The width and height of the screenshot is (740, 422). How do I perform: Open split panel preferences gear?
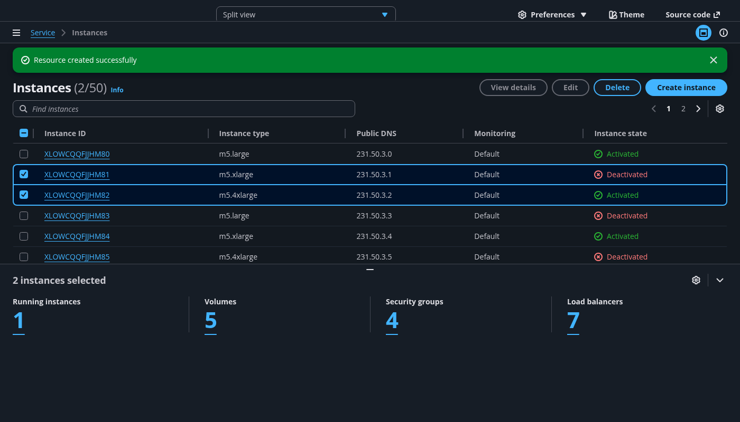[696, 280]
